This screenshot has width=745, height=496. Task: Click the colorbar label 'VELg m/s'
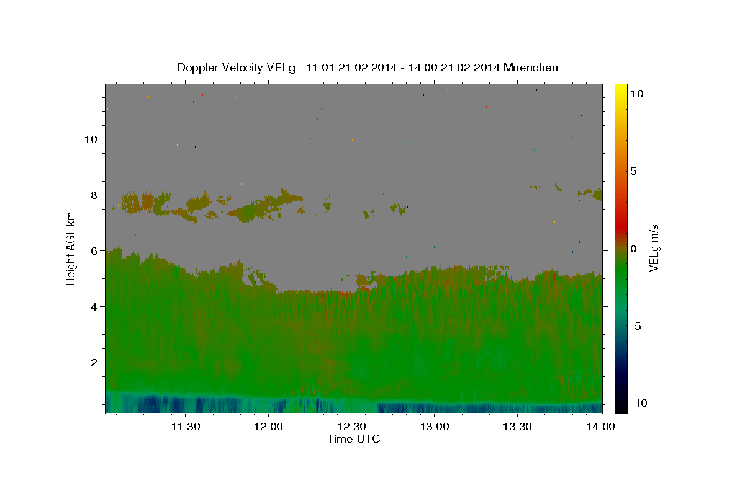coord(654,248)
